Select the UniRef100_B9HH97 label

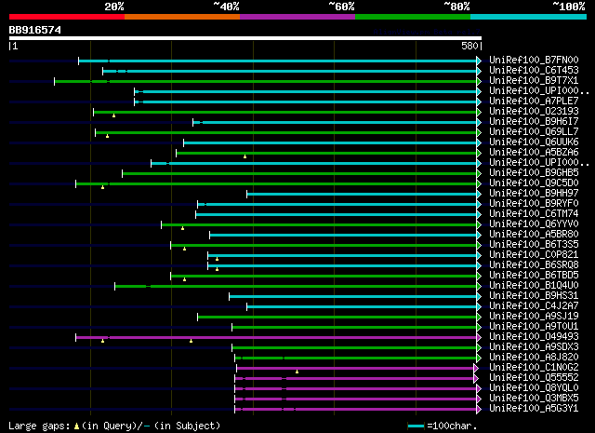coord(534,193)
